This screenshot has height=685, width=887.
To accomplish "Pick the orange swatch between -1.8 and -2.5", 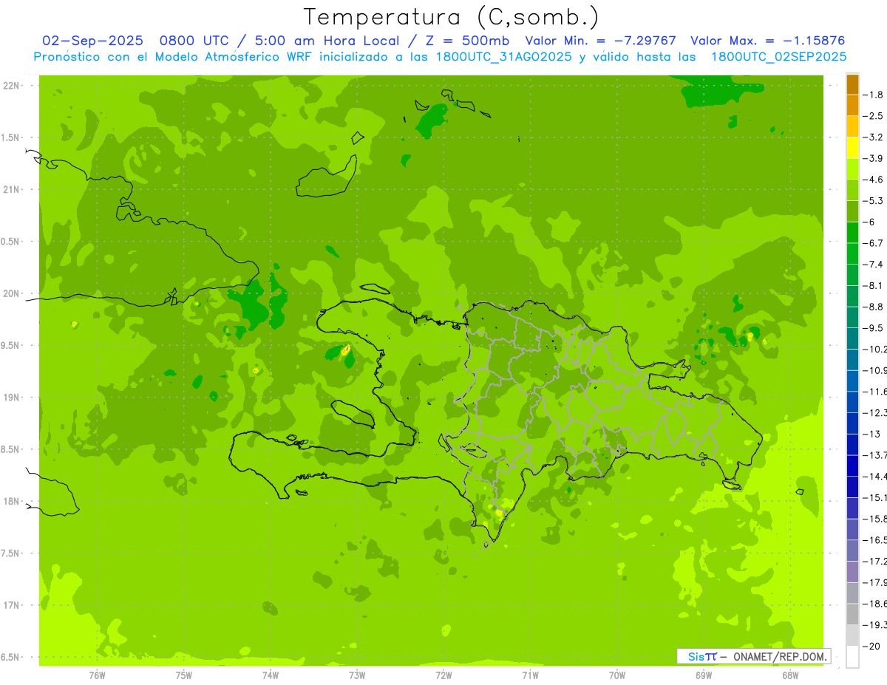I will coord(852,105).
